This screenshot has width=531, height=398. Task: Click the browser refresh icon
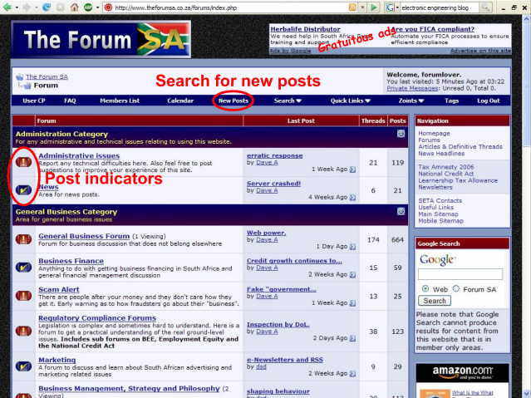[46, 7]
